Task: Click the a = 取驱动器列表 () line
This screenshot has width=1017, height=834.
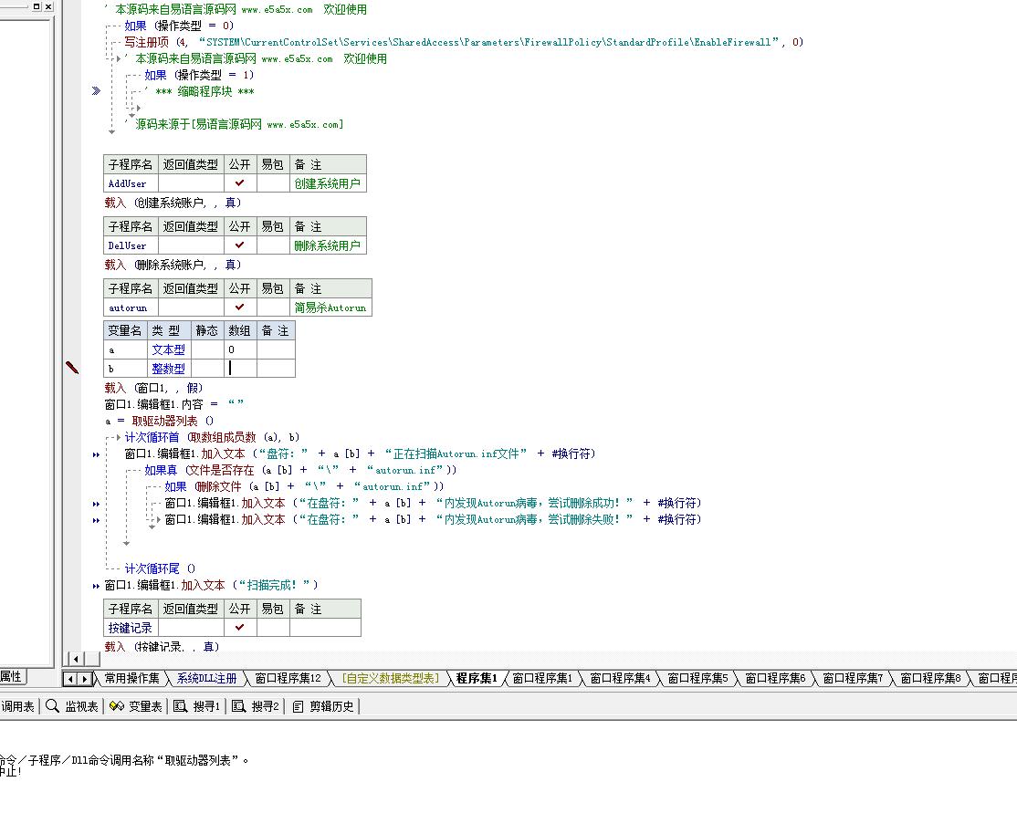Action: (160, 421)
